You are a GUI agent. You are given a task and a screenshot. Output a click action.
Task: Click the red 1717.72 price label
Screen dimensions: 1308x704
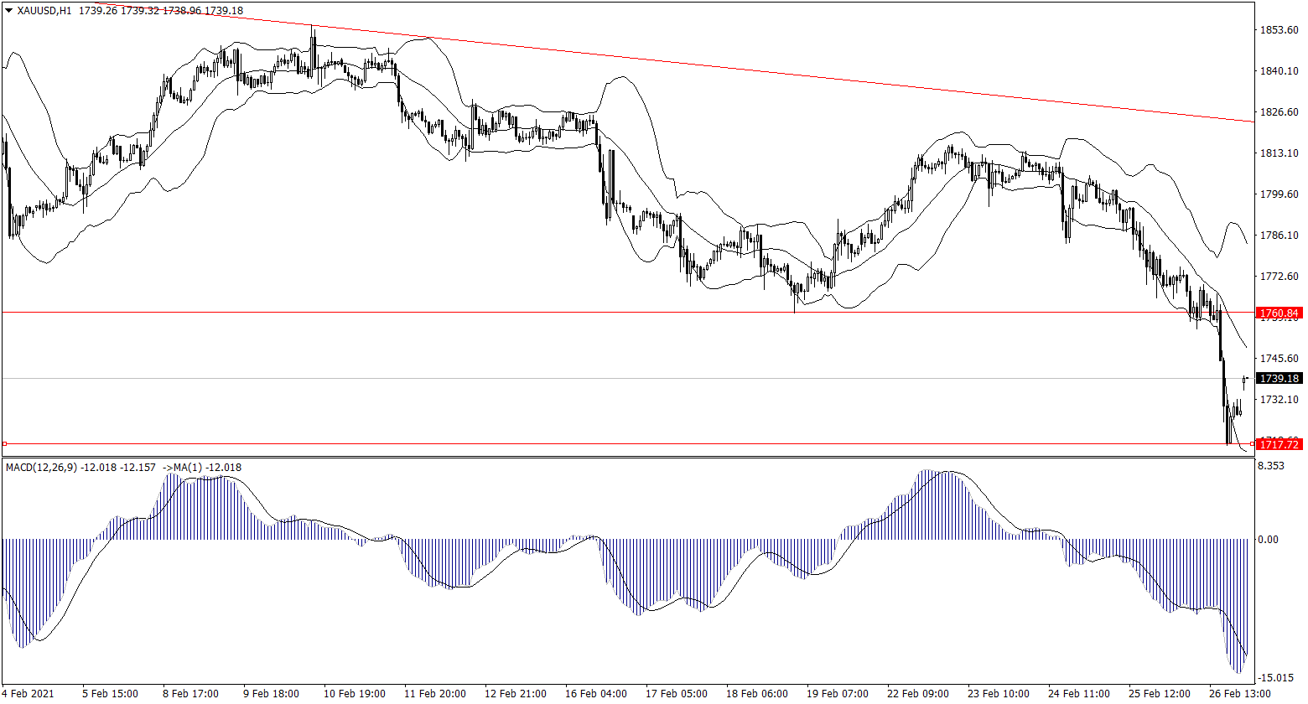point(1279,444)
